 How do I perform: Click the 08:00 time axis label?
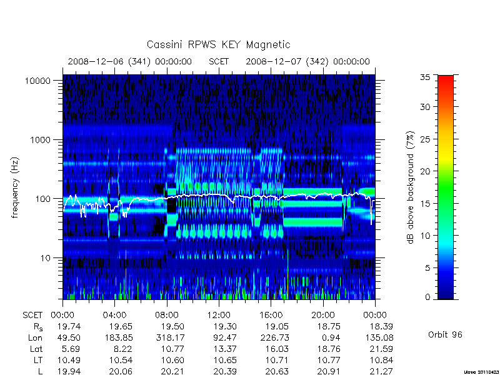pos(167,316)
